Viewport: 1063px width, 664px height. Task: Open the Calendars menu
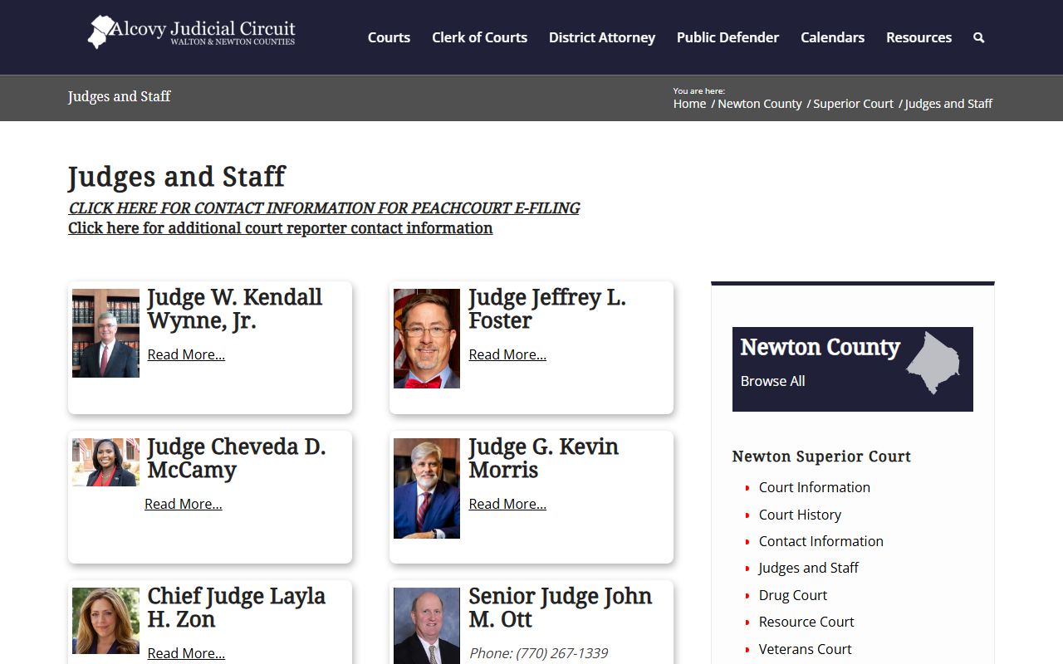pos(832,37)
